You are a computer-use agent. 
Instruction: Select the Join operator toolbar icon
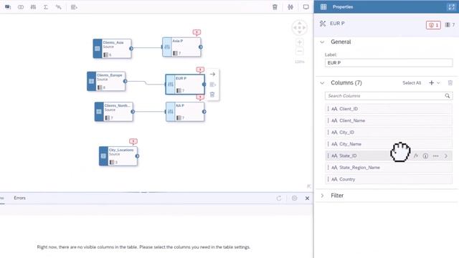21,7
